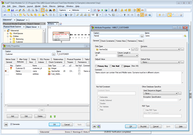This screenshot has height=135, width=193.
Task: Click the hand Move tool icon
Action: tap(138, 15)
